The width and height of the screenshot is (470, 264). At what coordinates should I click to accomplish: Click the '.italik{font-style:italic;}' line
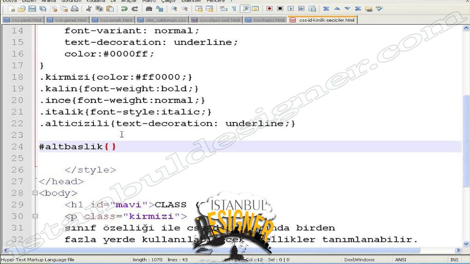(126, 112)
